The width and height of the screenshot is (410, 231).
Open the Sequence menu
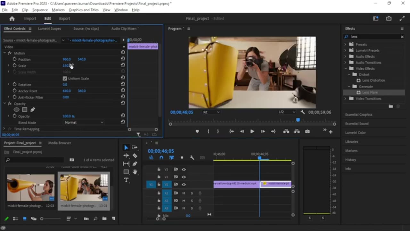(x=40, y=10)
